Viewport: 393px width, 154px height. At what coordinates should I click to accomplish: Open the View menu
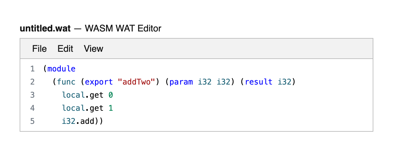(93, 49)
